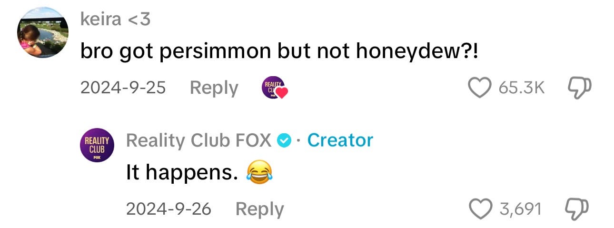Dislike keira's comment with thumbs-down icon
The height and width of the screenshot is (228, 614).
[579, 88]
